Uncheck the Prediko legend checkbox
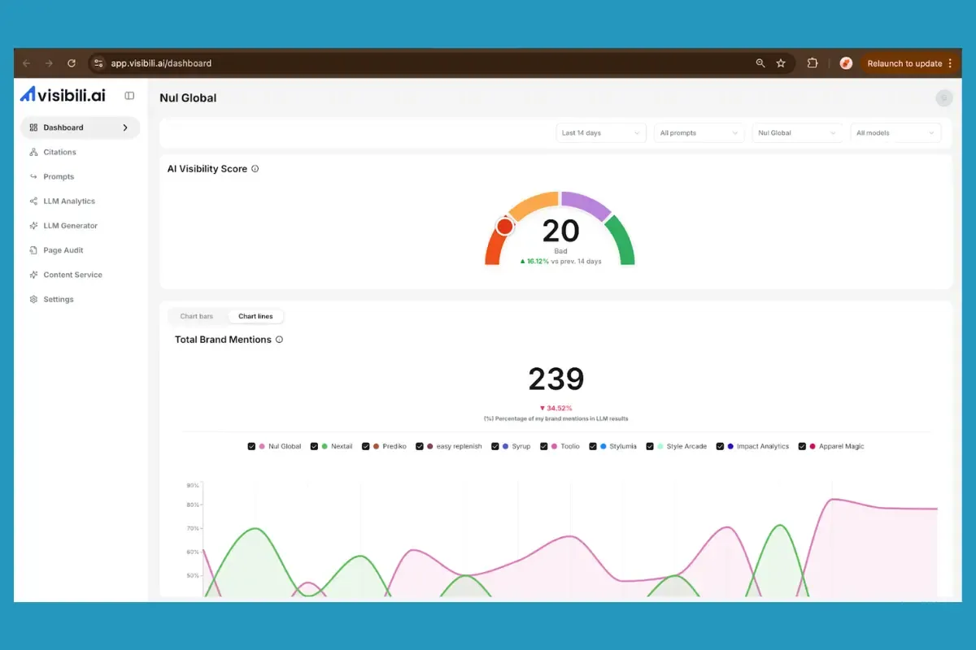Viewport: 976px width, 650px height. 366,446
